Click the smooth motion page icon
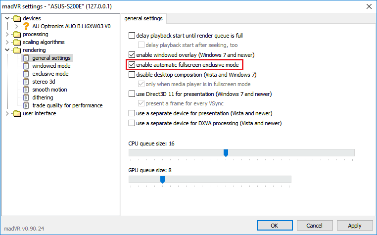377x235 pixels. point(27,90)
